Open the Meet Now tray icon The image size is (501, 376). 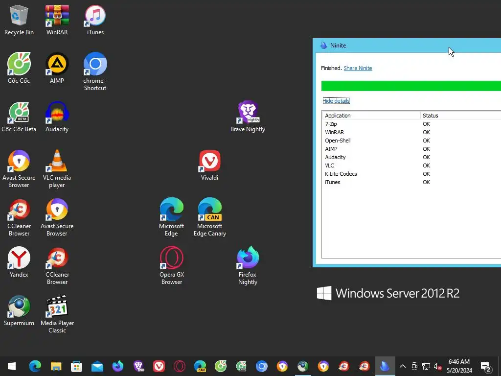point(414,366)
